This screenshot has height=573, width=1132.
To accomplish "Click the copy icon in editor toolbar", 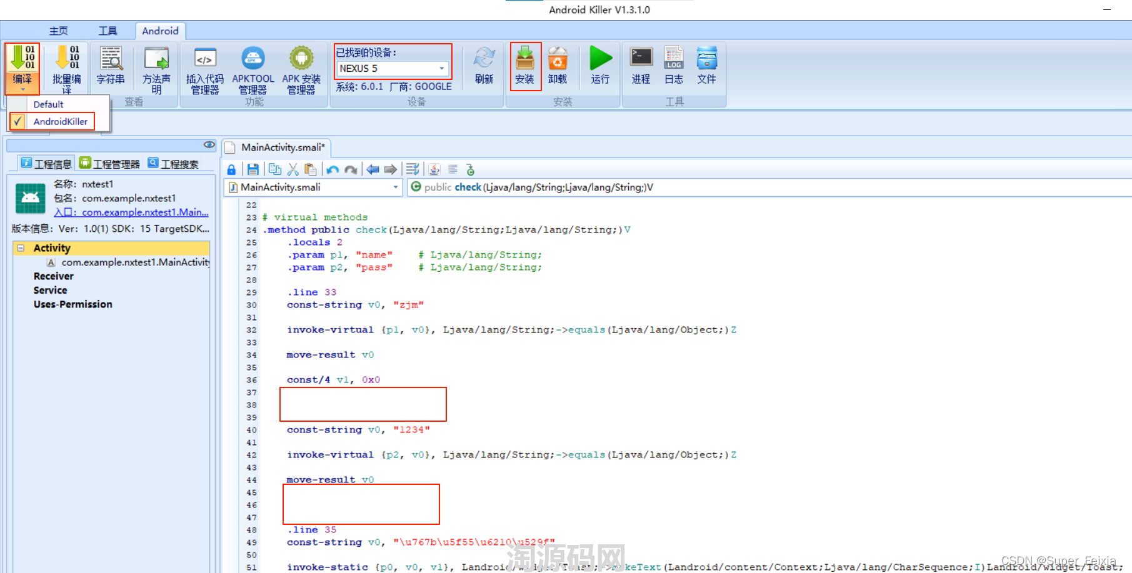I will click(274, 169).
